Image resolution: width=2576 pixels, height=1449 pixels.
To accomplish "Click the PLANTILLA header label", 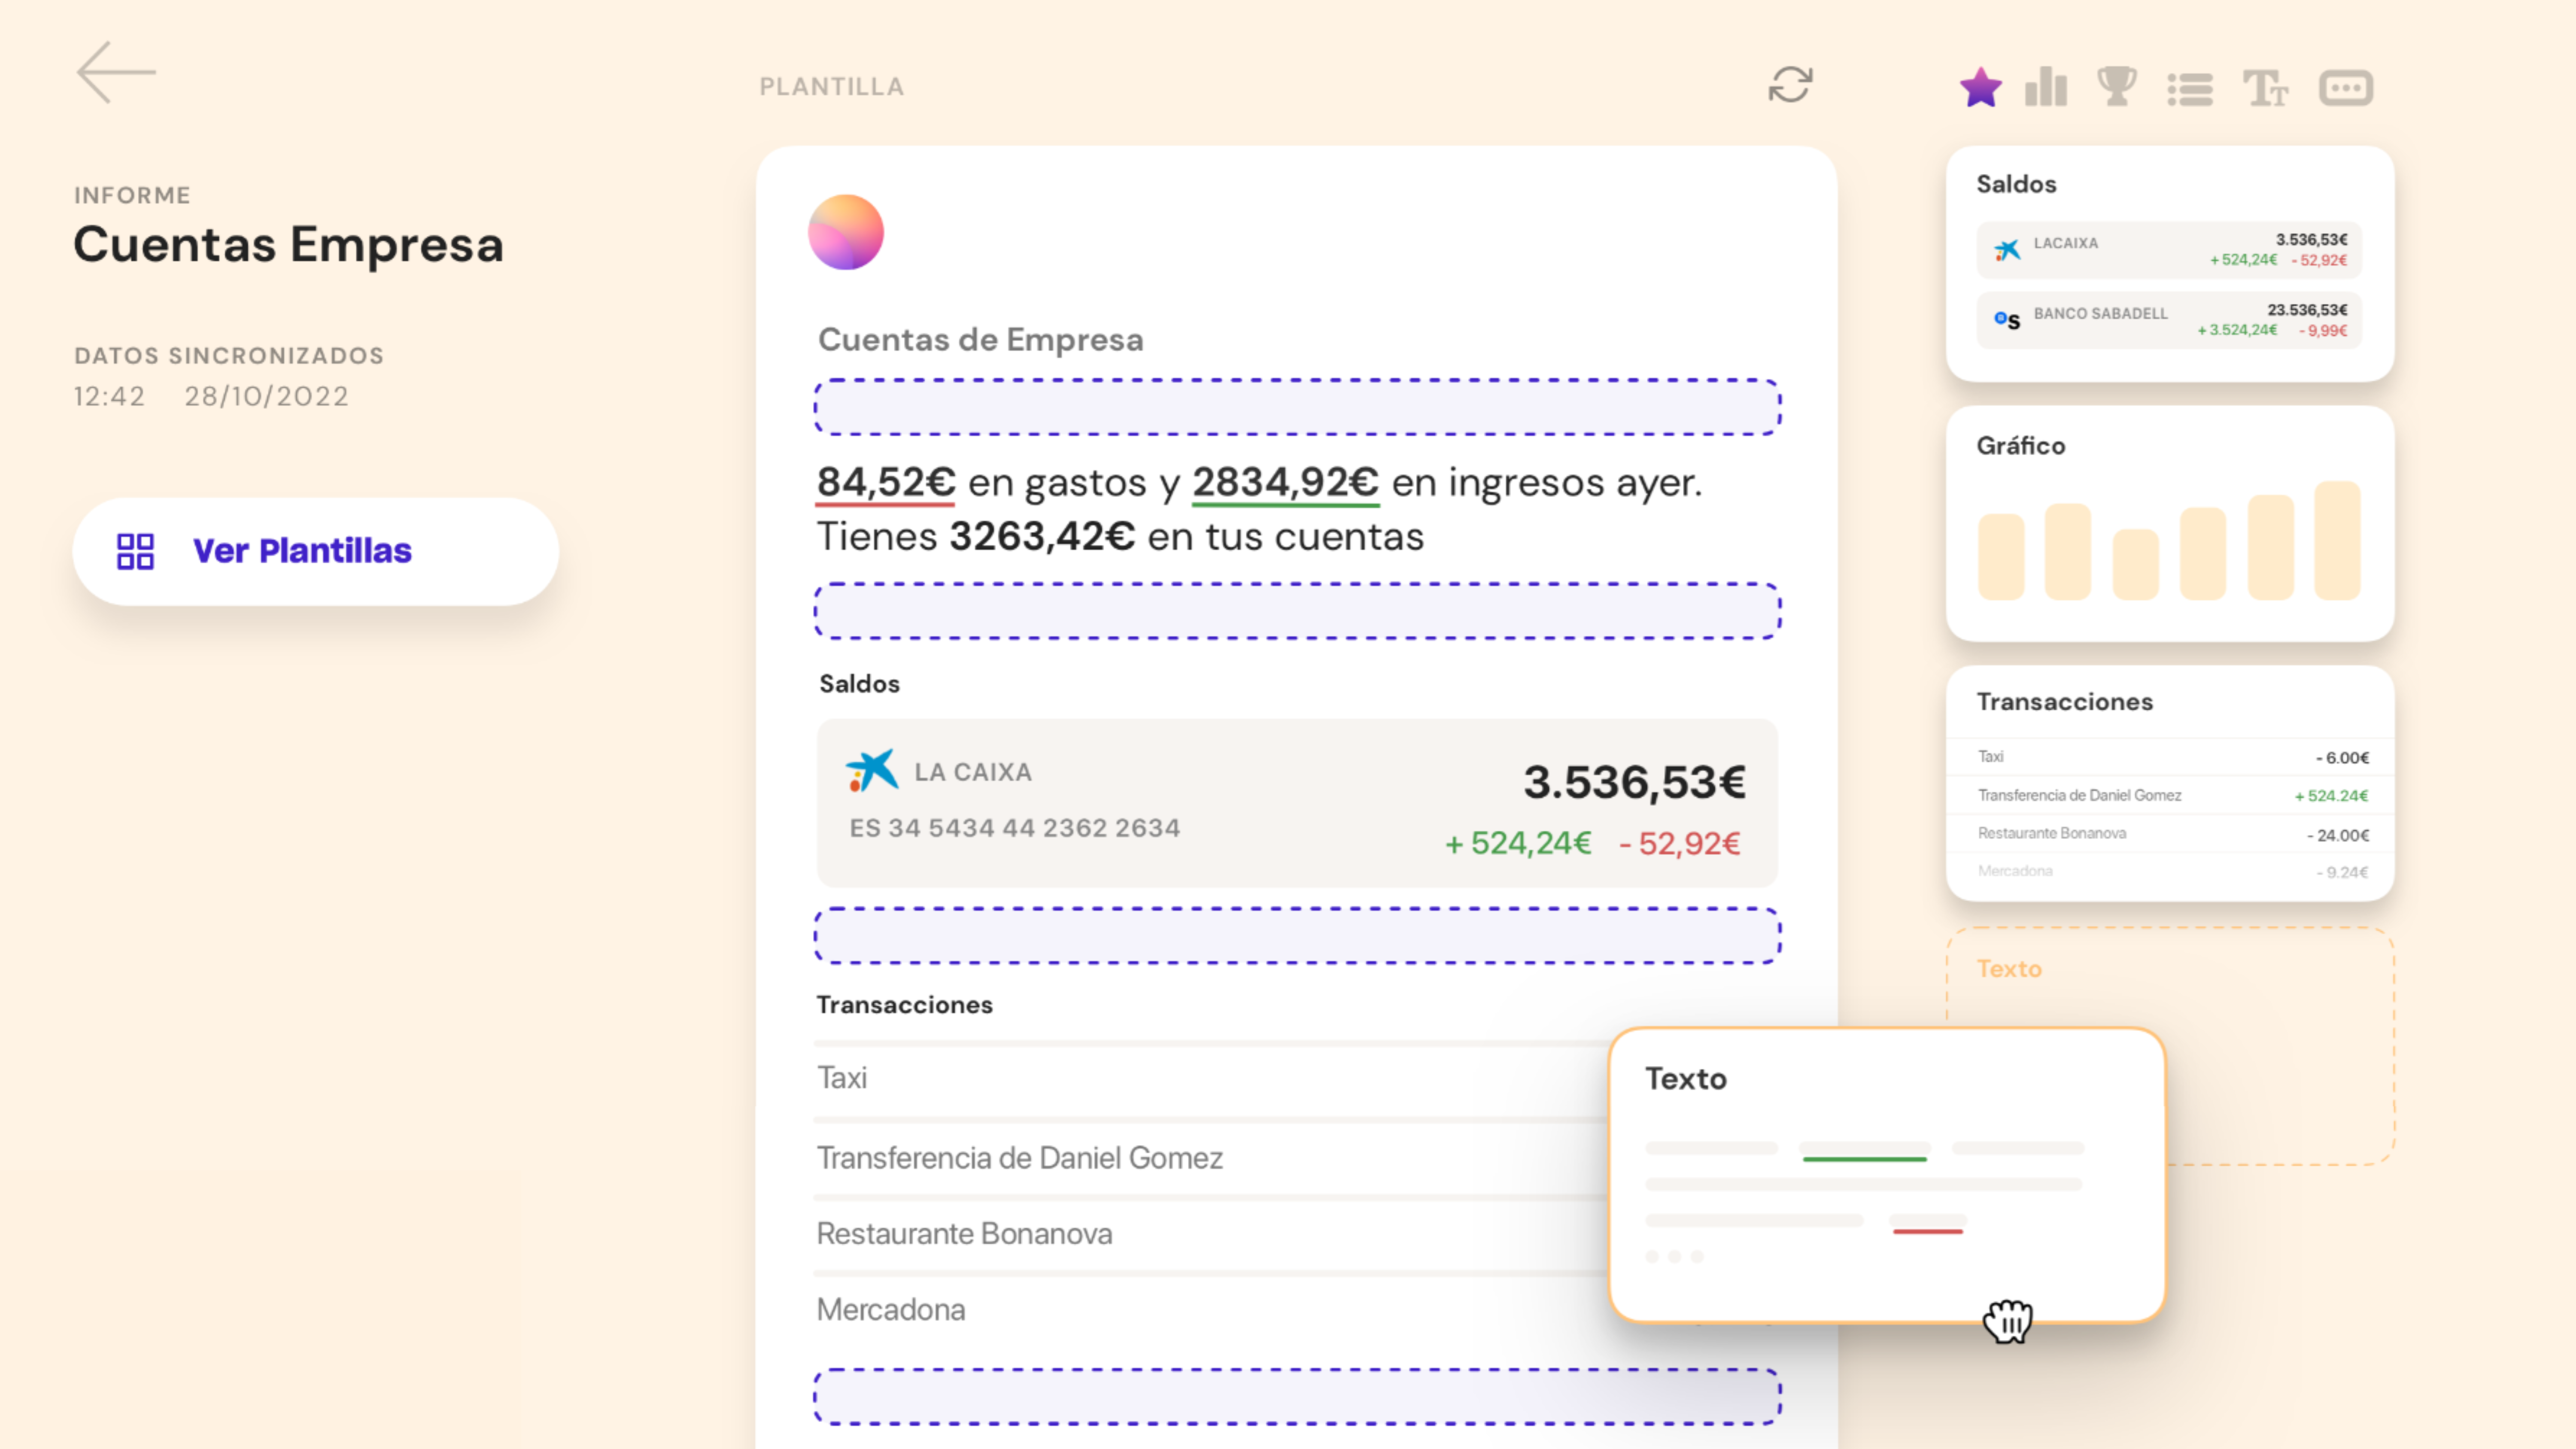I will [x=831, y=87].
